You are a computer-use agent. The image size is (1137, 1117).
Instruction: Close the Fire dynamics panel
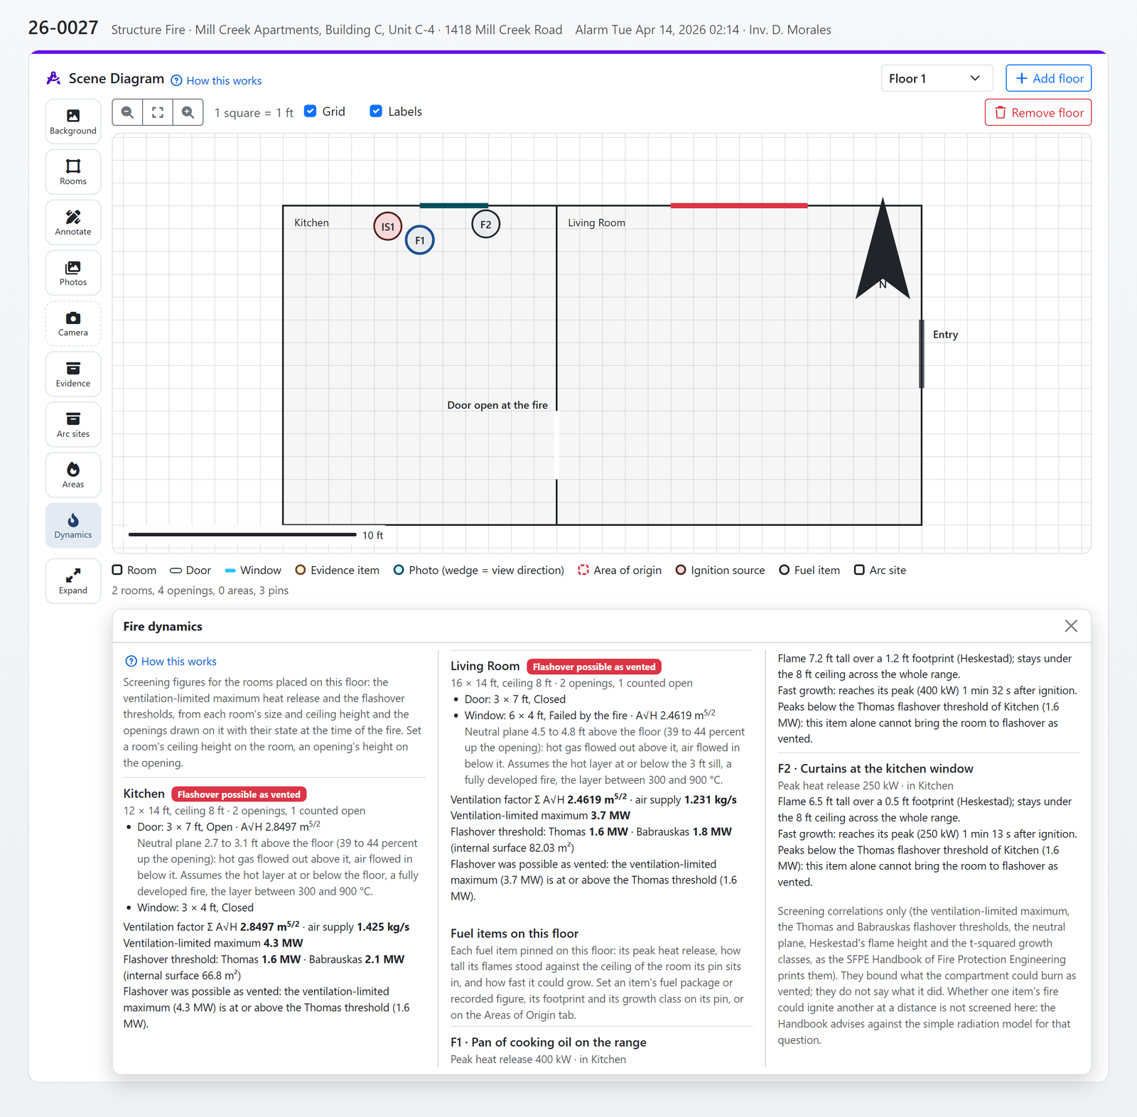click(1071, 625)
